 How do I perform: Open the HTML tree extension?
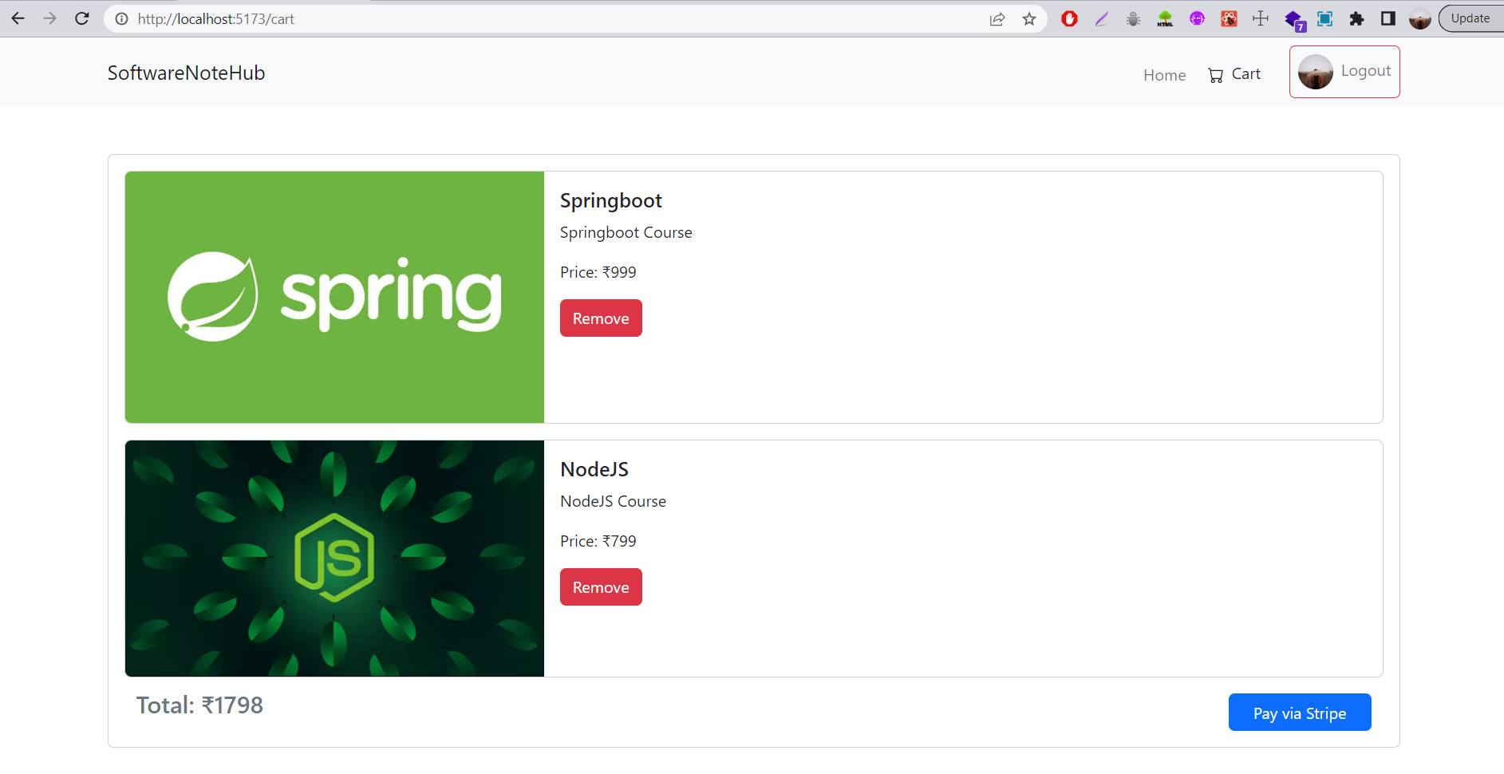pos(1166,18)
